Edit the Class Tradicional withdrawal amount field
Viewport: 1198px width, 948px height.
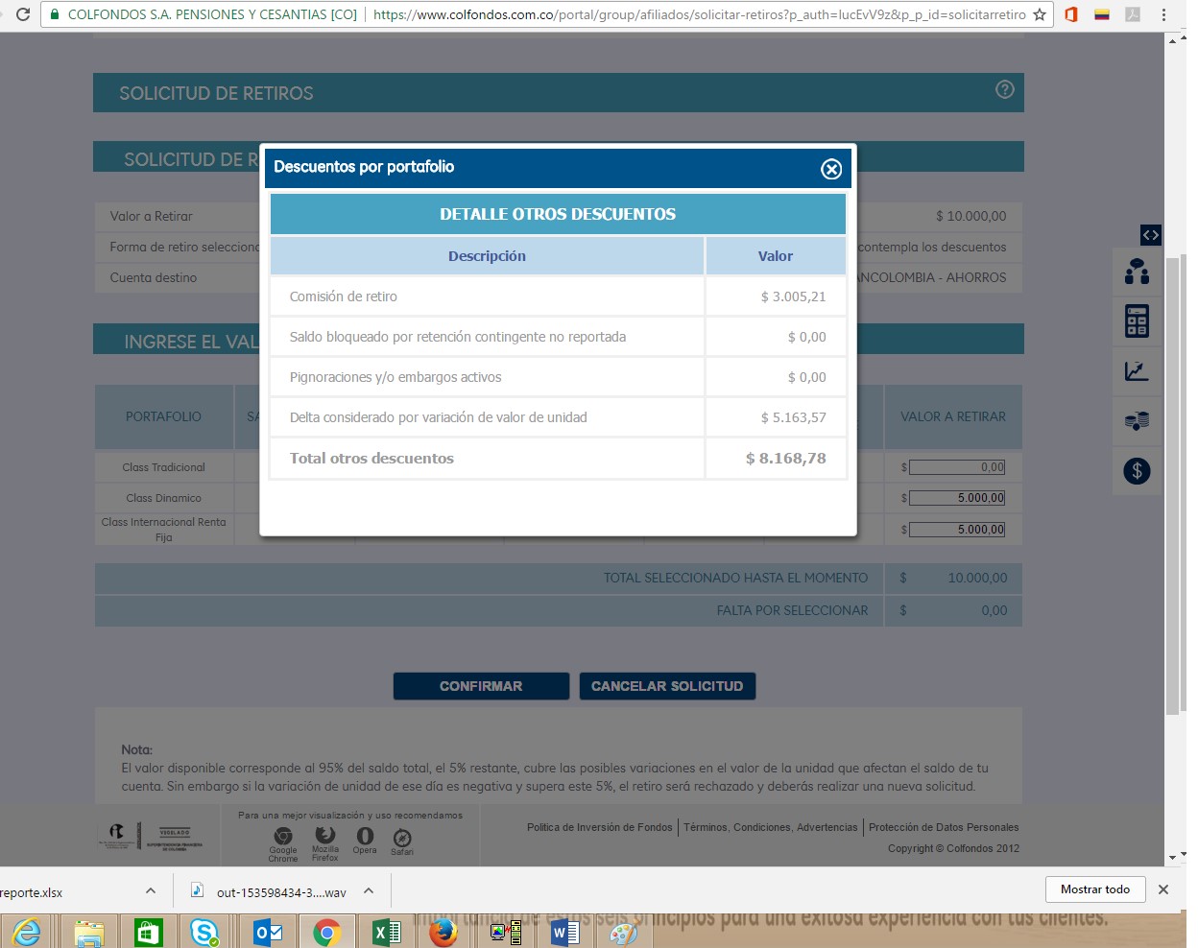tap(956, 467)
